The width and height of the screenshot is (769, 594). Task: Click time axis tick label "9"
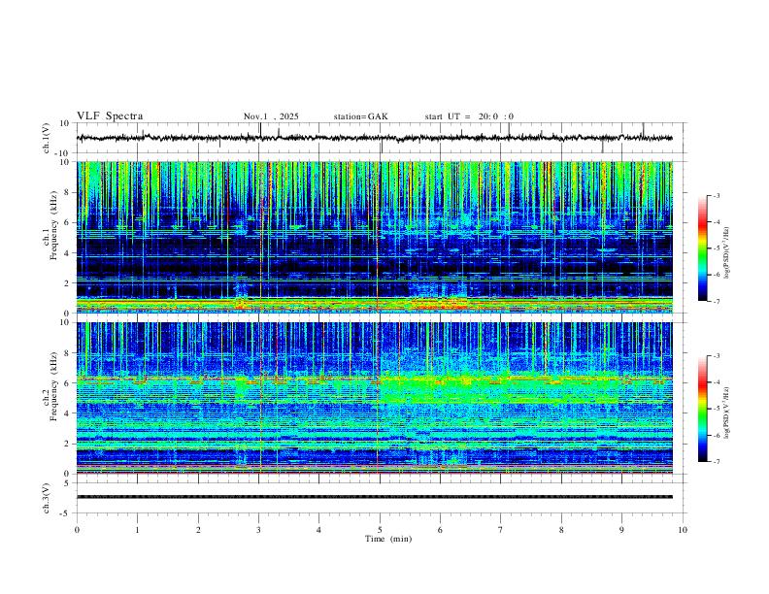point(621,530)
